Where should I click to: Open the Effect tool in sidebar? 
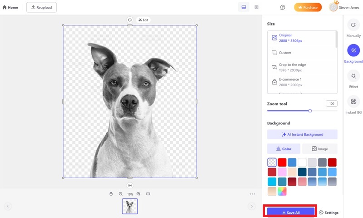(x=353, y=79)
